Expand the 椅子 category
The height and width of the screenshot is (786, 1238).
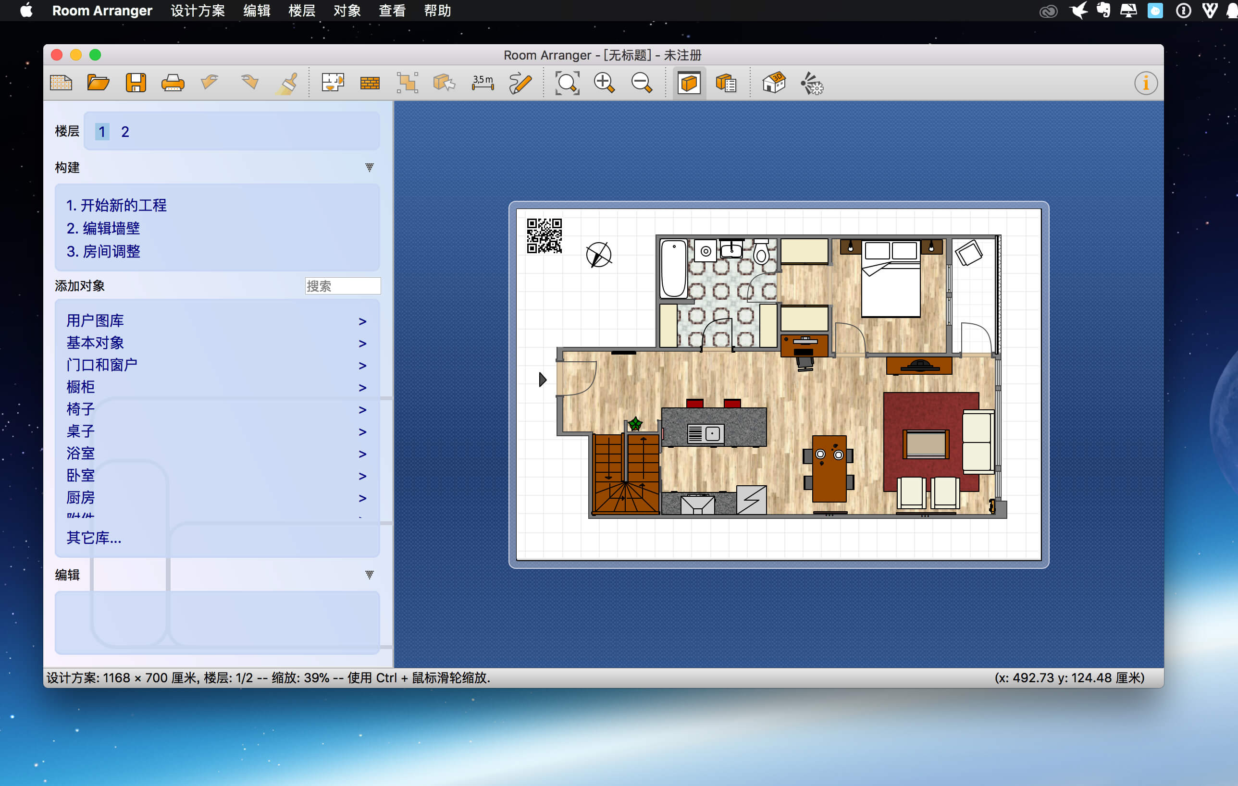click(x=216, y=409)
